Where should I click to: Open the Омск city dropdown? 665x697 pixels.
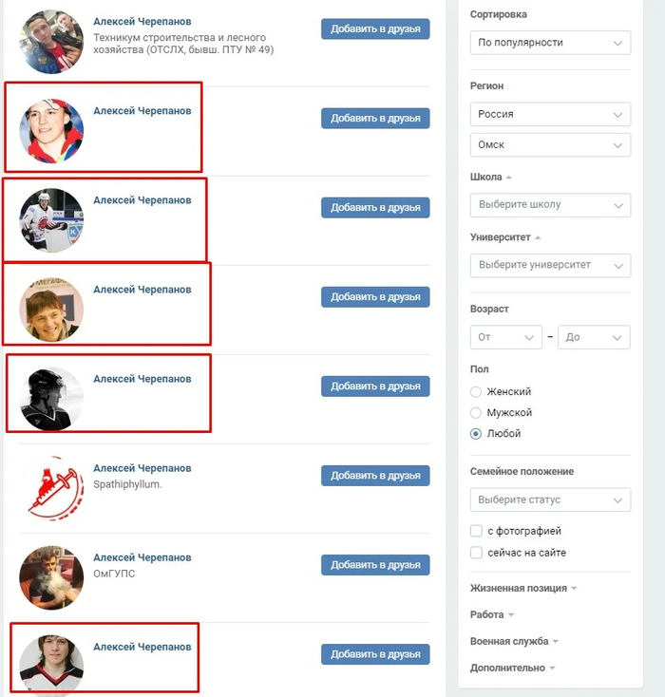(x=550, y=145)
